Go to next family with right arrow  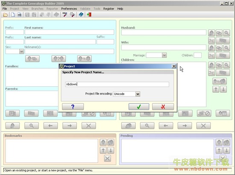point(185,125)
